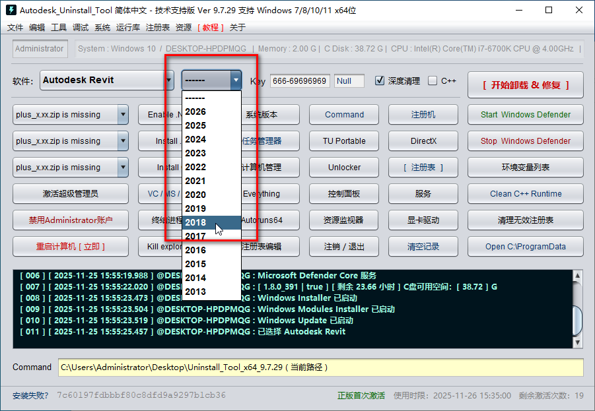Click the Null input field
Screen dimensions: 595x411
coord(349,80)
